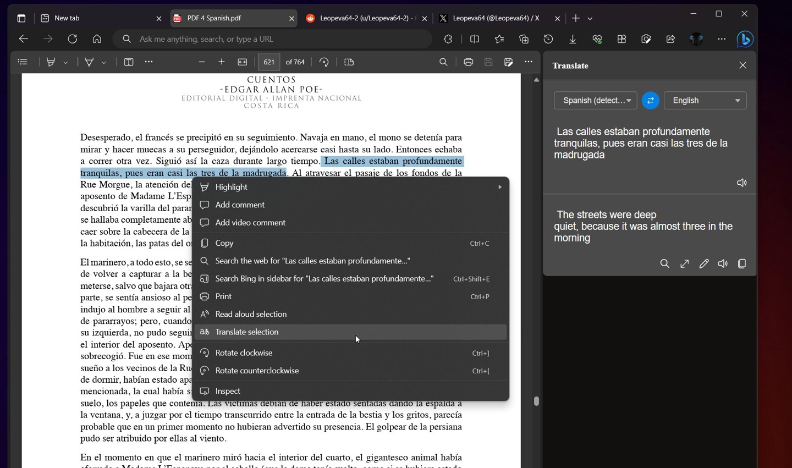This screenshot has height=468, width=792.
Task: Select the PDF highlight tool
Action: [x=51, y=62]
